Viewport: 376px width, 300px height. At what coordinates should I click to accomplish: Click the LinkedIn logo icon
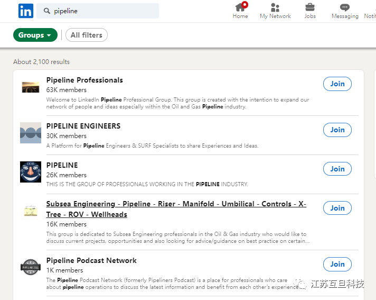click(26, 11)
